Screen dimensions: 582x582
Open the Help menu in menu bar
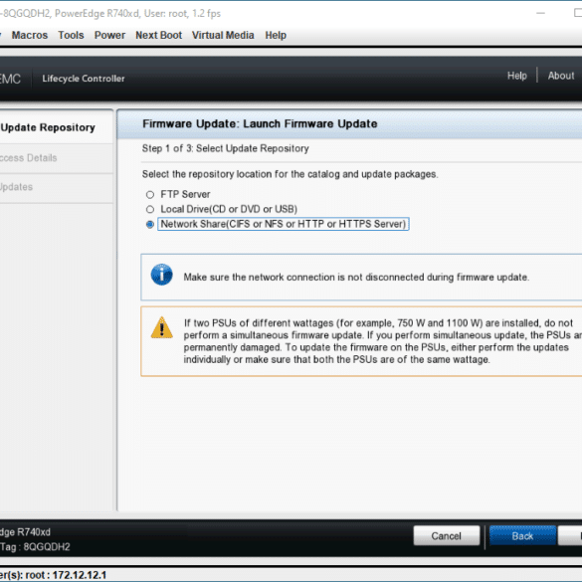click(x=276, y=35)
